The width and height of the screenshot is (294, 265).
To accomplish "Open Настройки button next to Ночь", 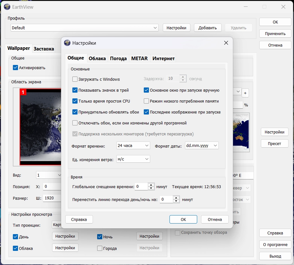I will coord(150,236).
